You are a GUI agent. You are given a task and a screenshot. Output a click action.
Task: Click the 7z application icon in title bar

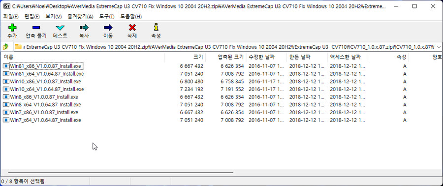coord(6,6)
